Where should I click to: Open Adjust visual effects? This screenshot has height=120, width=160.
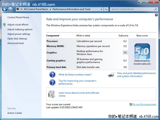18,25
